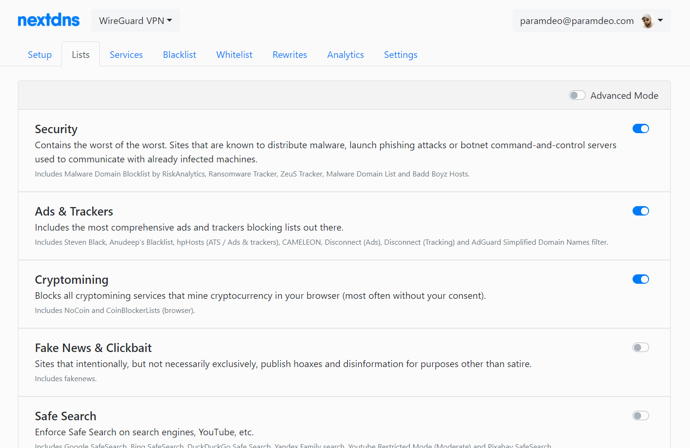Click the 'Includes NoCoin and CoinBlockerLists' note
The height and width of the screenshot is (448, 690).
(115, 311)
